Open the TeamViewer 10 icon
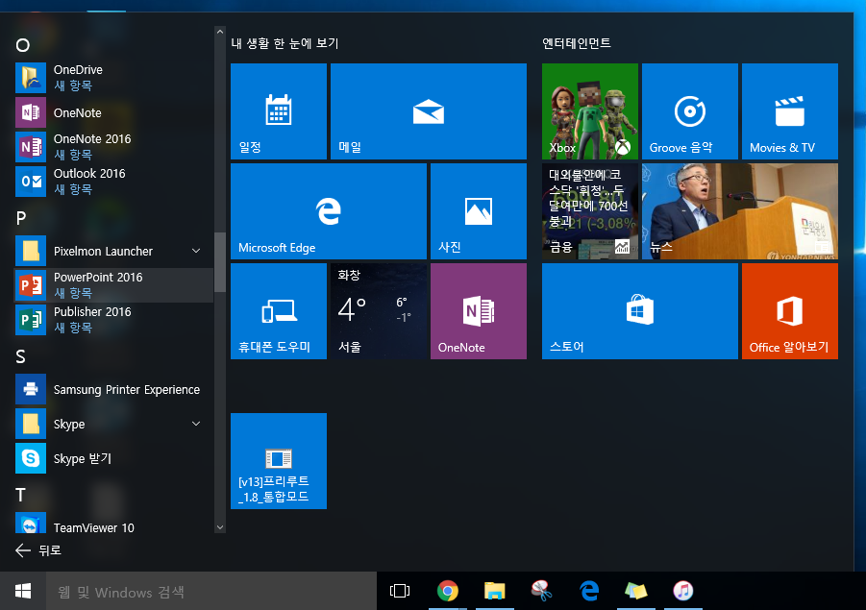Viewport: 866px width, 610px height. click(x=31, y=524)
